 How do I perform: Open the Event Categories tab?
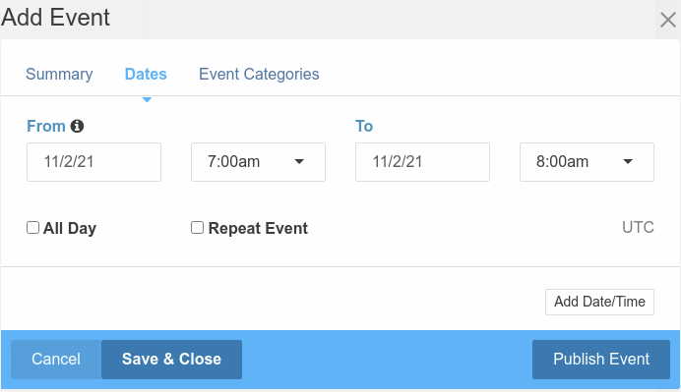click(259, 74)
